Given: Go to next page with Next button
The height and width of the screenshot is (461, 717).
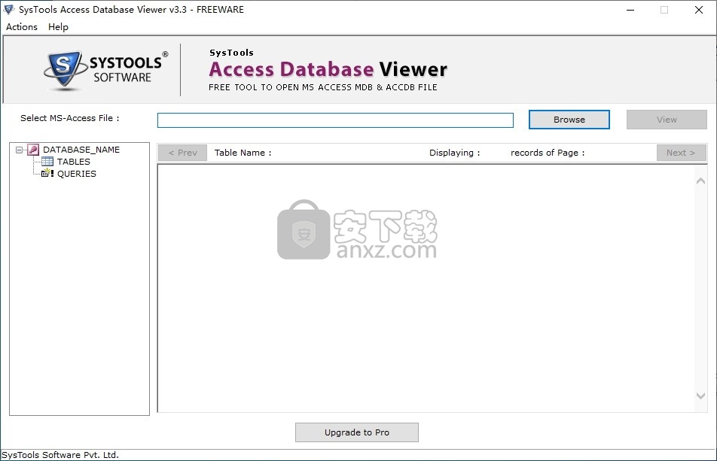Looking at the screenshot, I should [x=681, y=153].
